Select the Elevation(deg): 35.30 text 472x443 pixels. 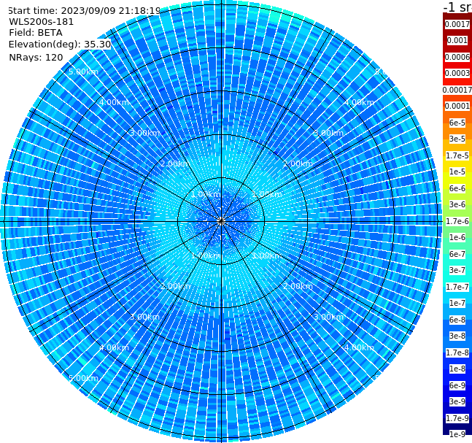[x=60, y=45]
